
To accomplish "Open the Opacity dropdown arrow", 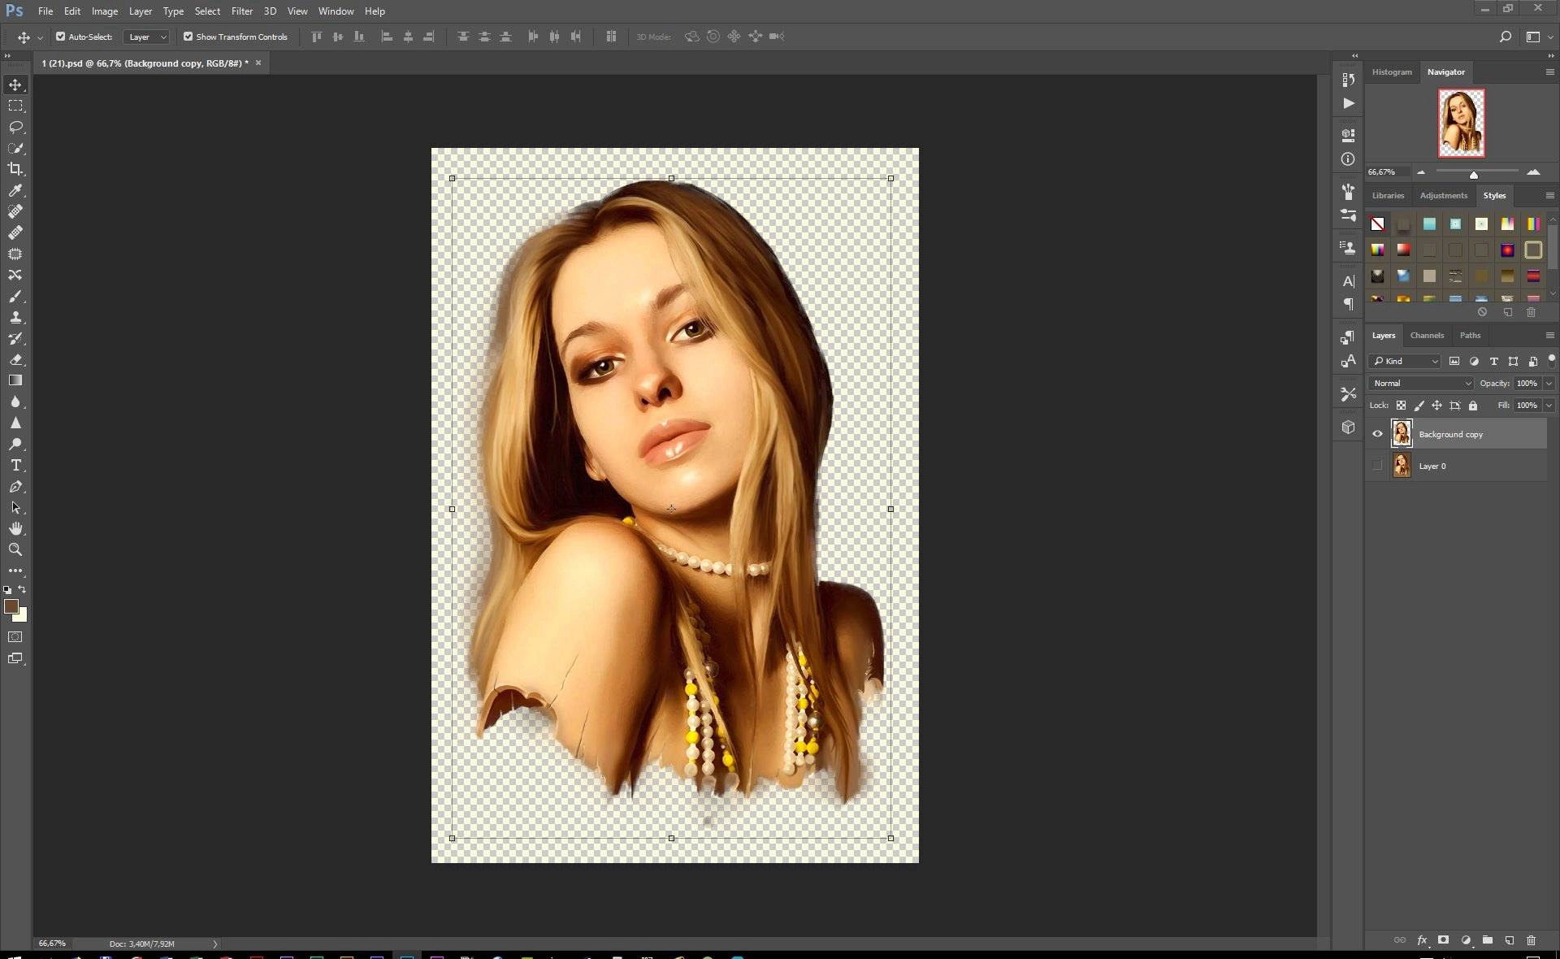I will 1549,384.
